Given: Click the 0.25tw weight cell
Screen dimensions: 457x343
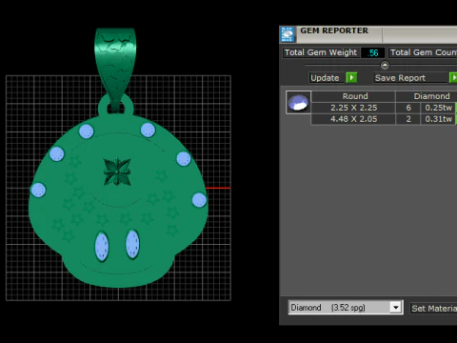Looking at the screenshot, I should [x=438, y=108].
